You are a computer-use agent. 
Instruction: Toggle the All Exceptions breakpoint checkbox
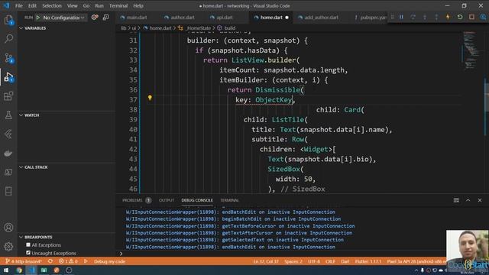(x=28, y=244)
